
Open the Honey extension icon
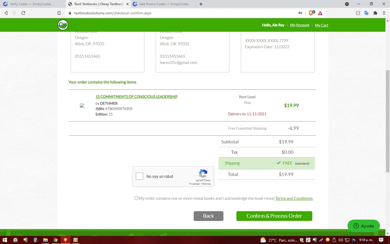(x=358, y=13)
